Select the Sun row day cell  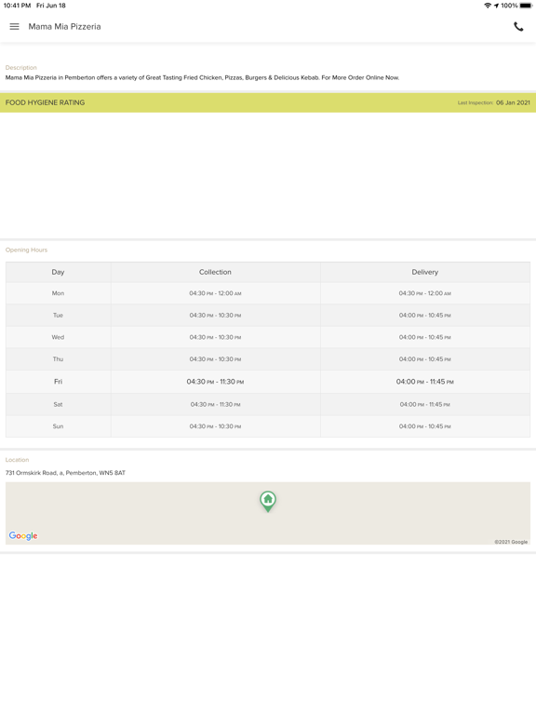pos(58,426)
